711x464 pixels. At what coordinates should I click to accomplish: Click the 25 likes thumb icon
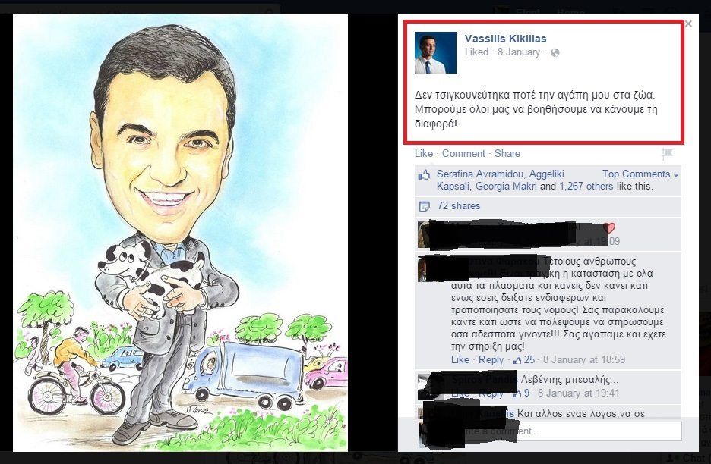(517, 360)
